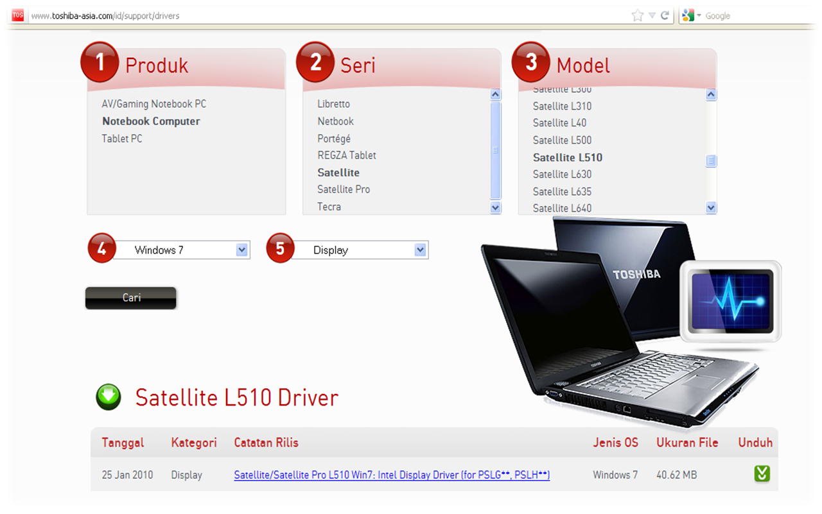Click Seri list down scroll arrow
Screen dimensions: 822x514
495,207
